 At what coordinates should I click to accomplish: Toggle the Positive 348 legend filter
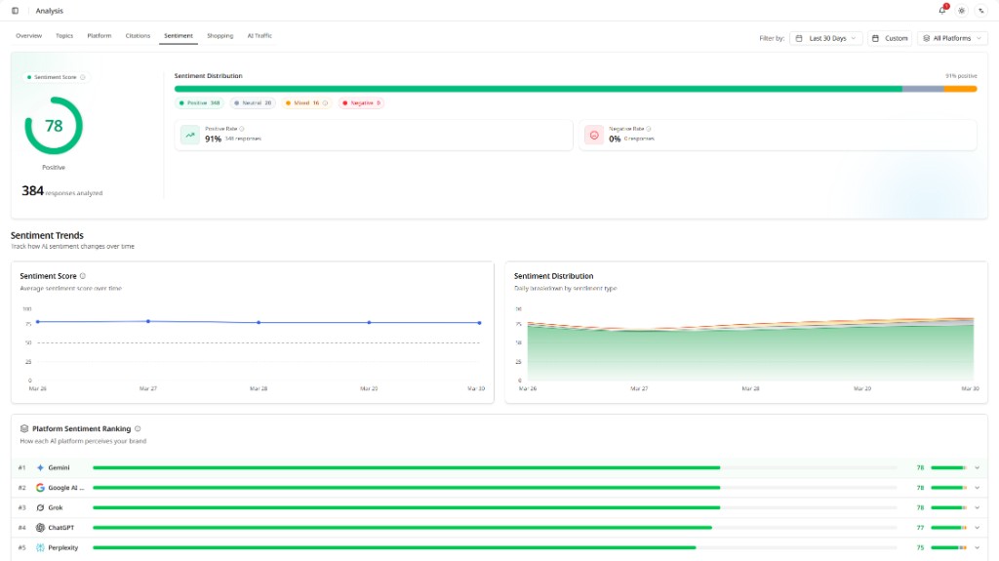[x=199, y=102]
